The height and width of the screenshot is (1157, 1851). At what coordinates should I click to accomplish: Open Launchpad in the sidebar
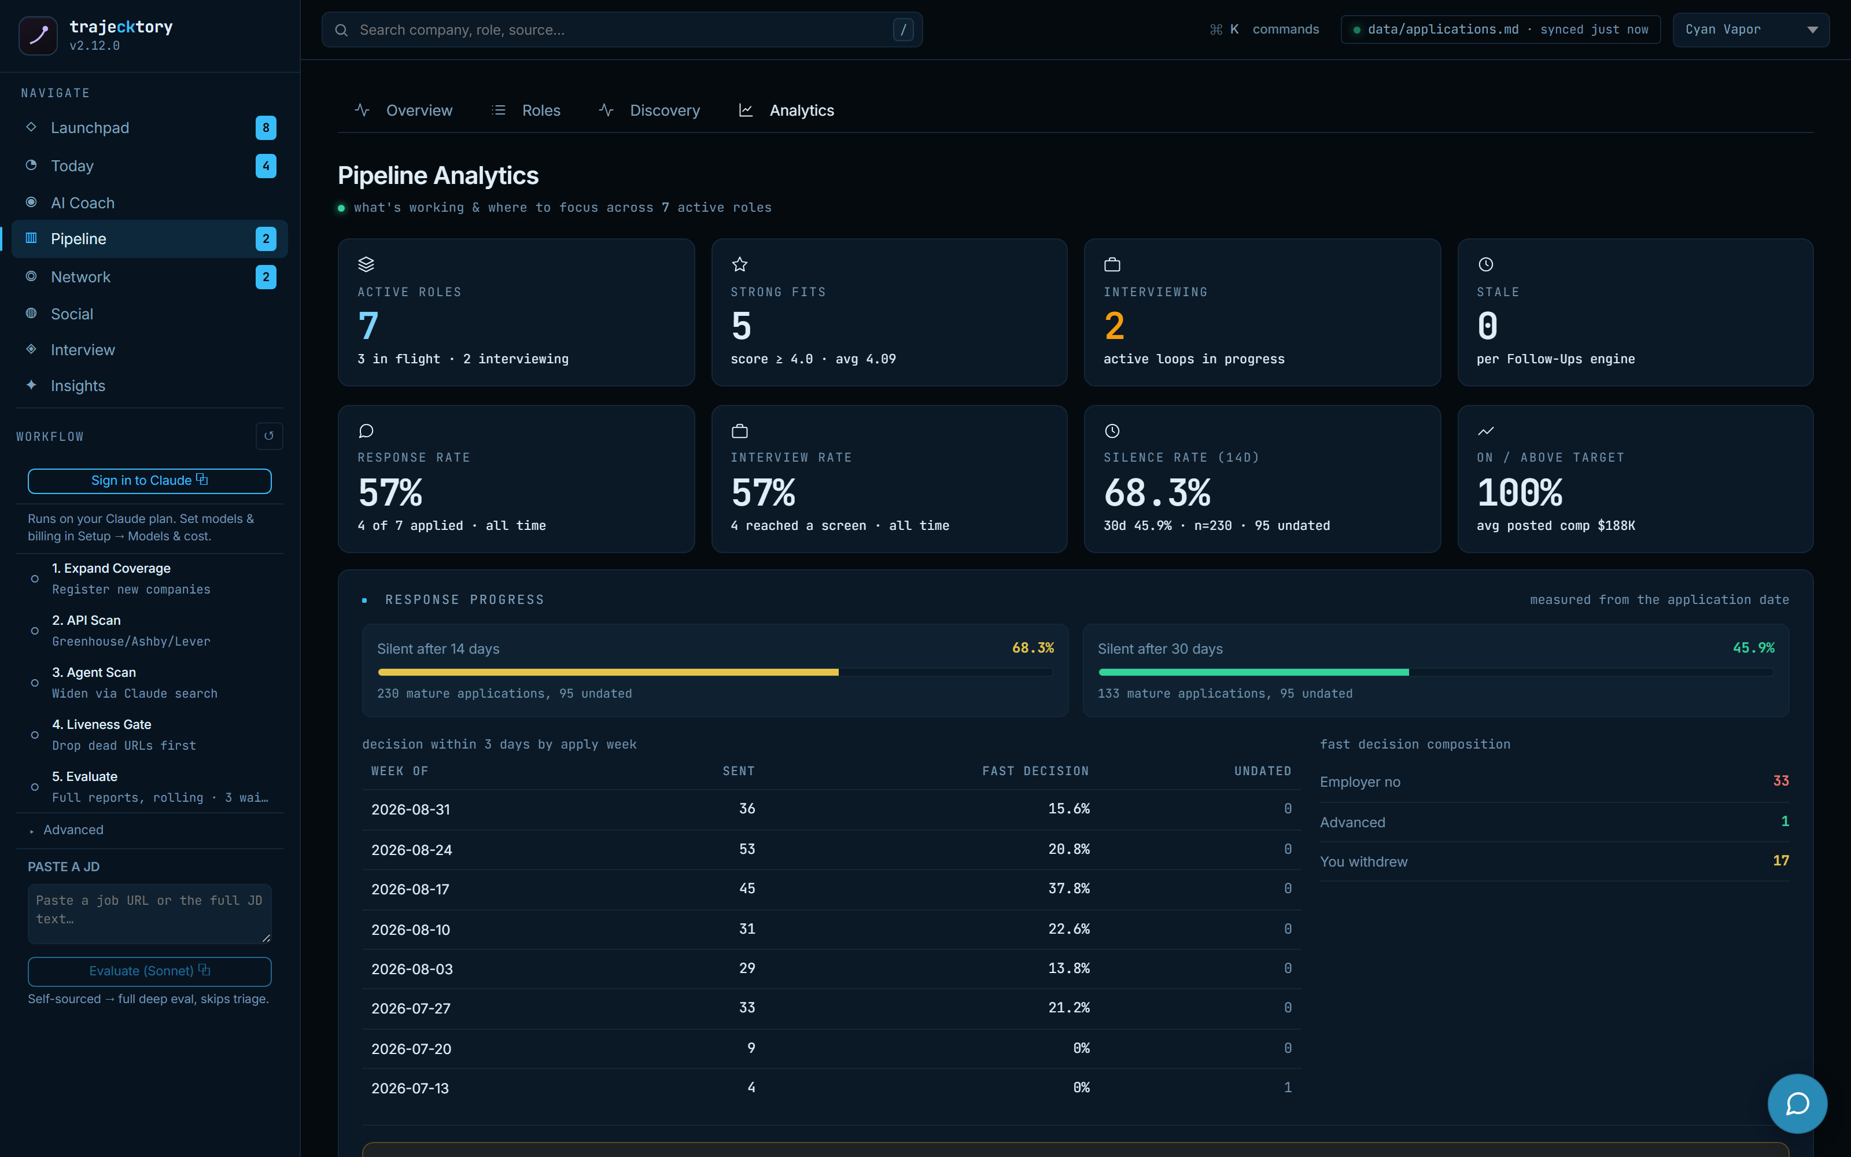(x=149, y=128)
